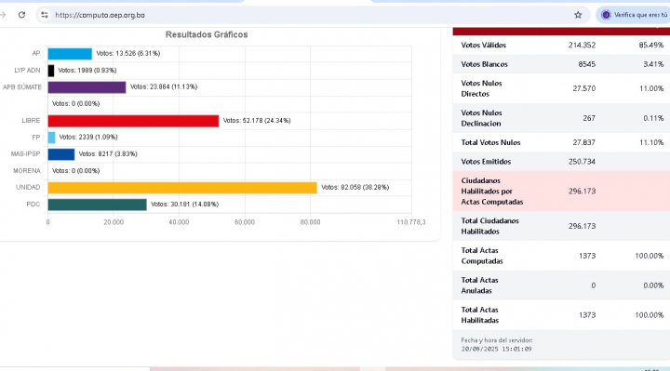Open site information icon beside the URL
Viewport: 670px width, 371px height.
(x=45, y=15)
